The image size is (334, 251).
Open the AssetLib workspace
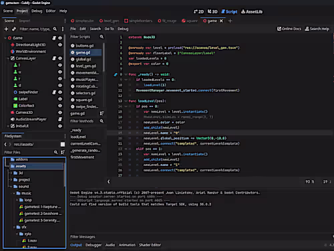click(x=252, y=11)
